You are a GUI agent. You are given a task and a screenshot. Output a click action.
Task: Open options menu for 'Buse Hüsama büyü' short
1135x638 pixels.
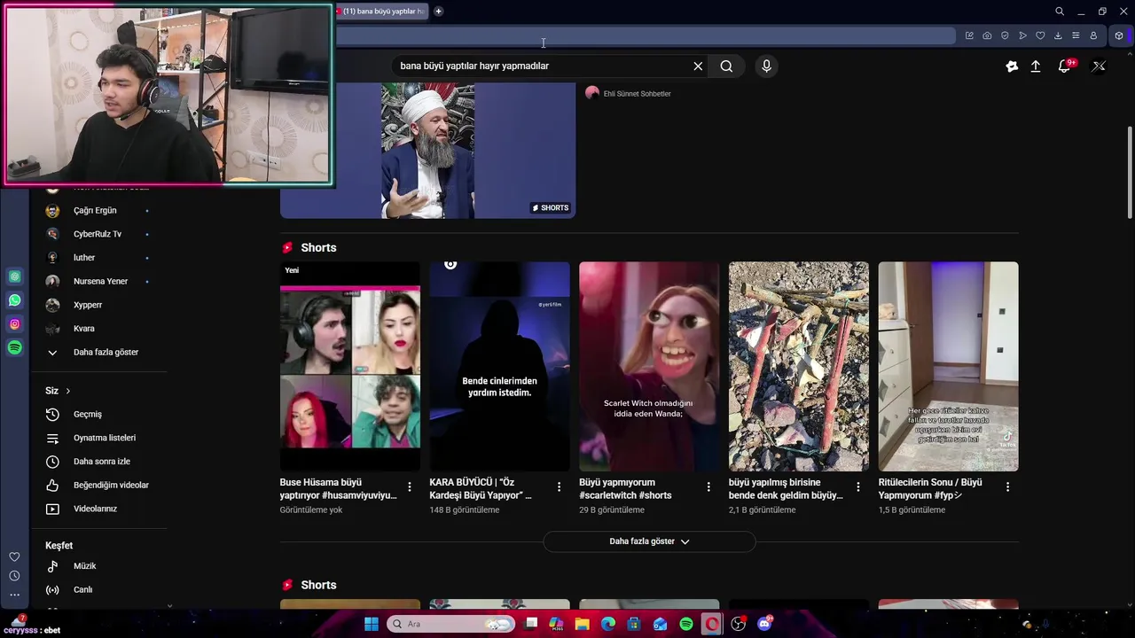pos(410,486)
